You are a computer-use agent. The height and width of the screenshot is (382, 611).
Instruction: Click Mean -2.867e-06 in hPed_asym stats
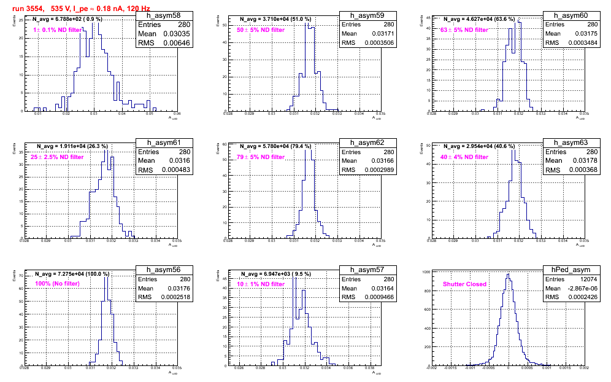click(x=571, y=289)
